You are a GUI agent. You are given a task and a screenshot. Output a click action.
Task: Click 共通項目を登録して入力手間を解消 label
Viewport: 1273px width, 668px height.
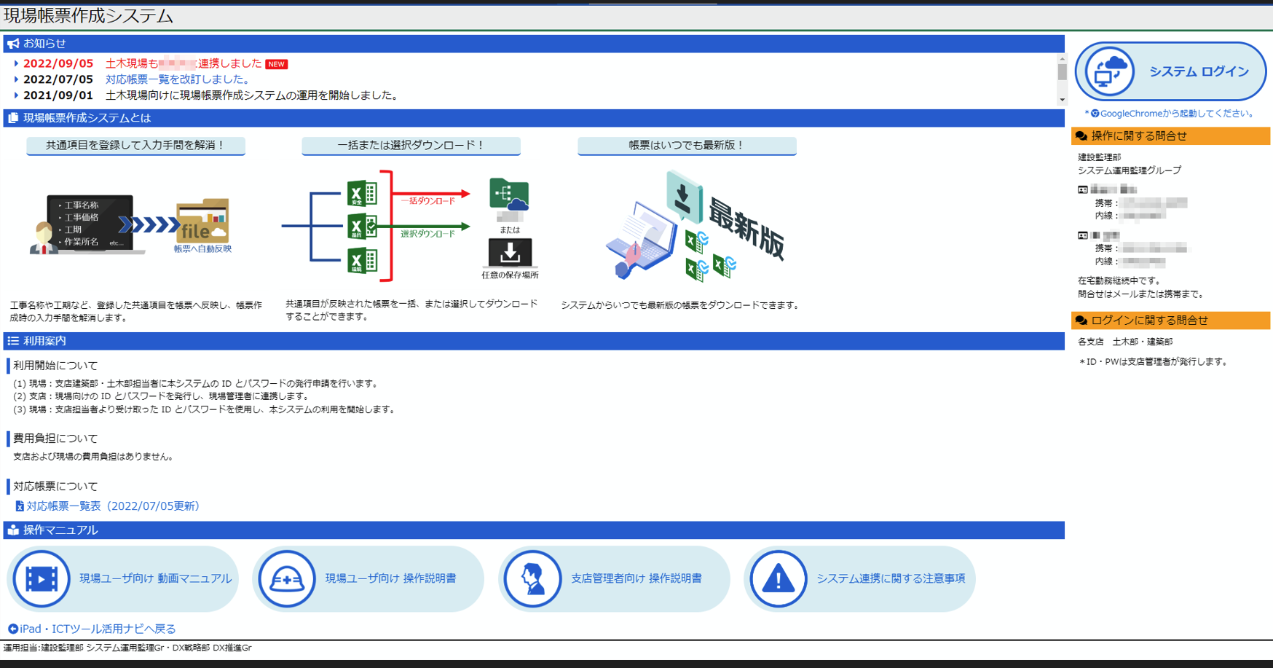pos(135,146)
